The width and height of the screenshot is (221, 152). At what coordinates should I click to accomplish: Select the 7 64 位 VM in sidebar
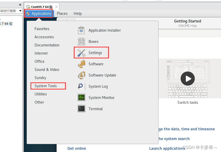[x=6, y=23]
